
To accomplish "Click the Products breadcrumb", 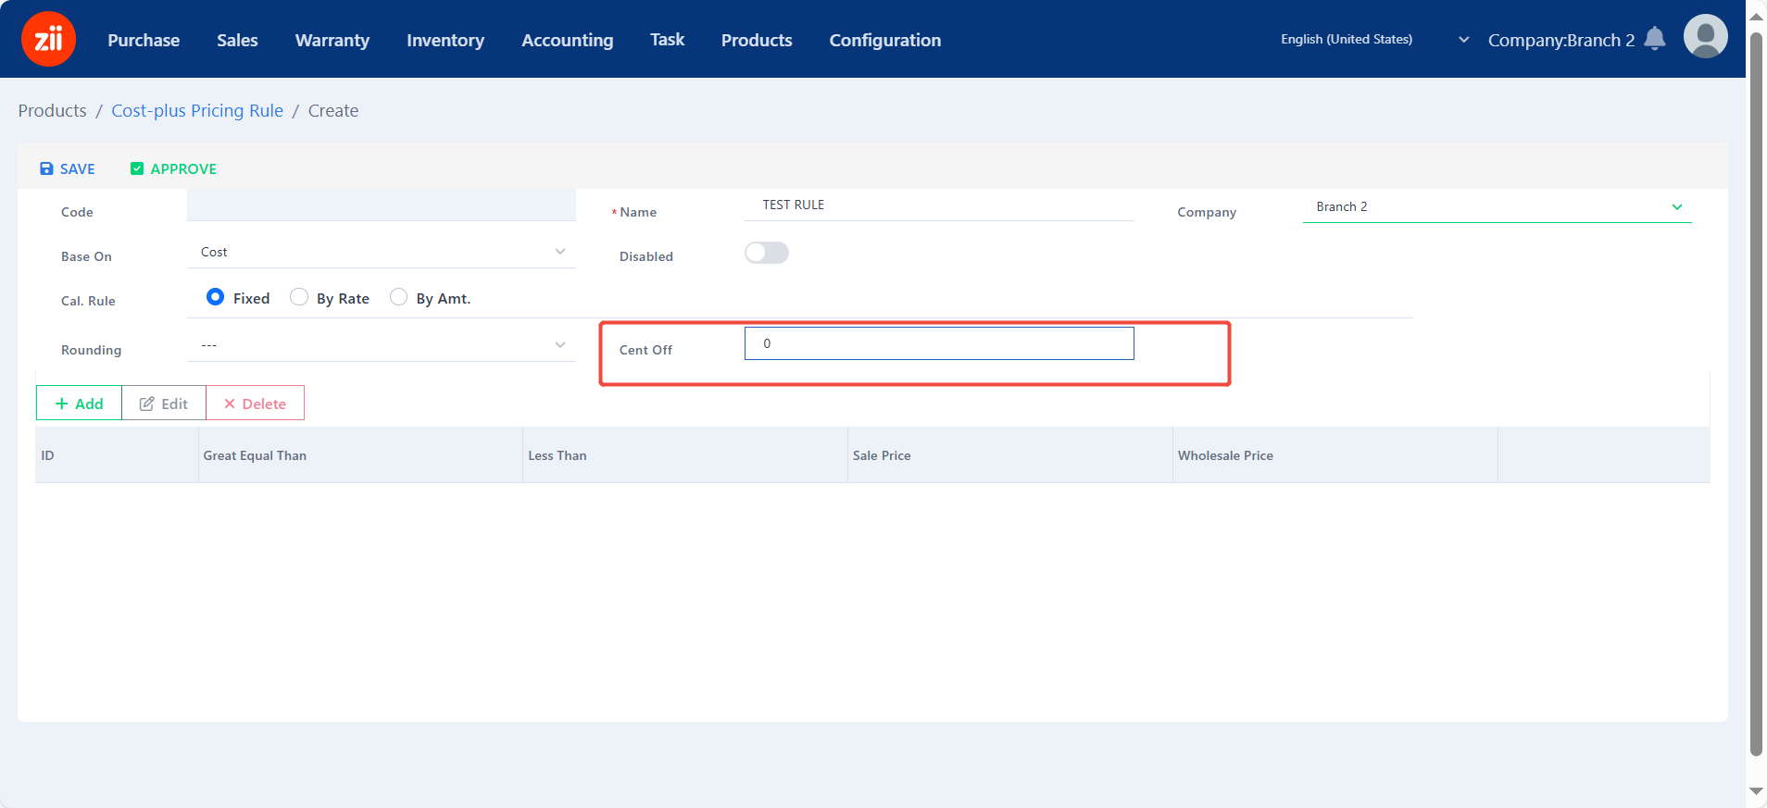I will [x=52, y=110].
